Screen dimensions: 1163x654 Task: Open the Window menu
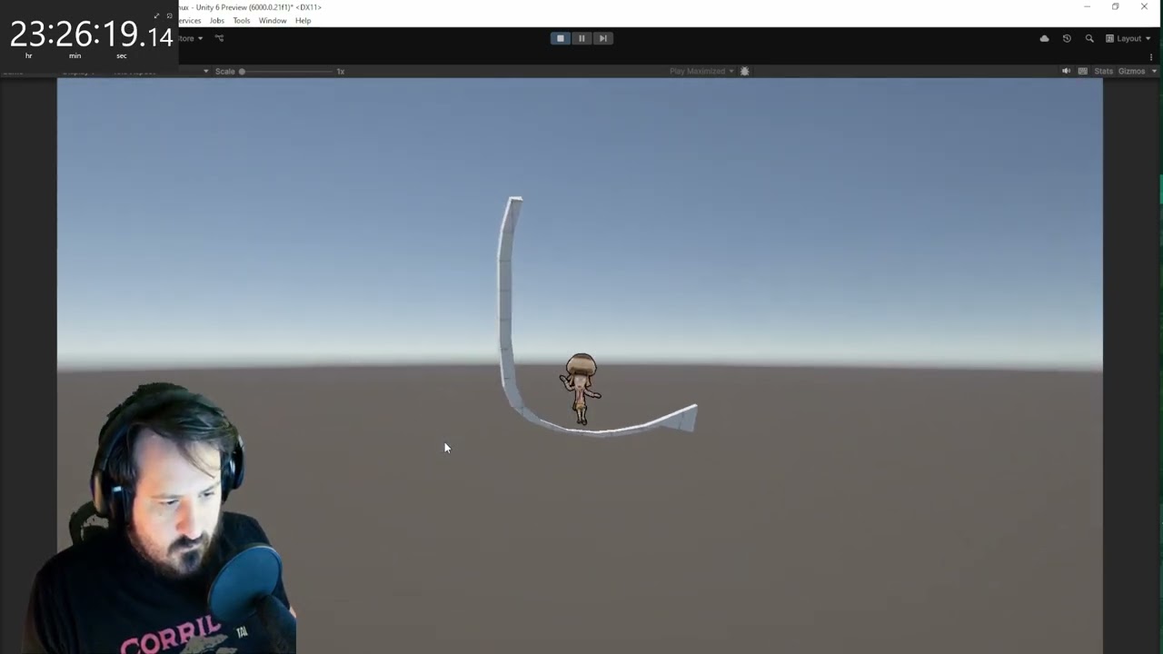click(x=273, y=20)
